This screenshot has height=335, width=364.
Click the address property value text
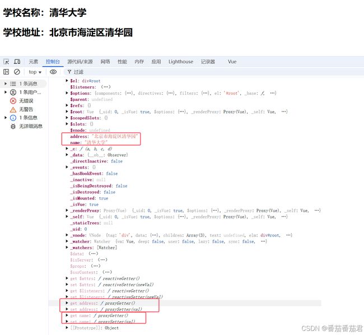[x=115, y=136]
